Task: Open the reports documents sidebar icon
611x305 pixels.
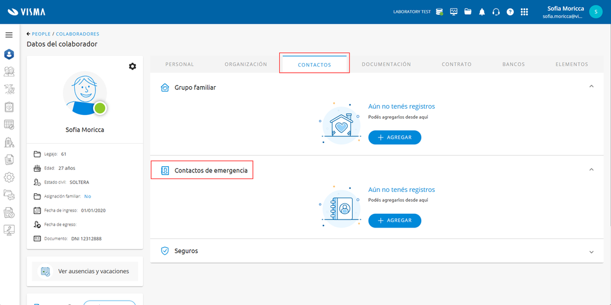Action: click(x=9, y=160)
